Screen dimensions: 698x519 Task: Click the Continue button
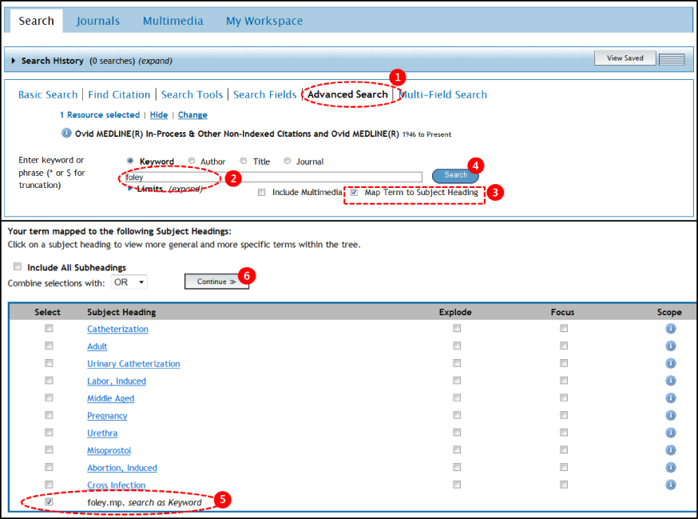(216, 281)
